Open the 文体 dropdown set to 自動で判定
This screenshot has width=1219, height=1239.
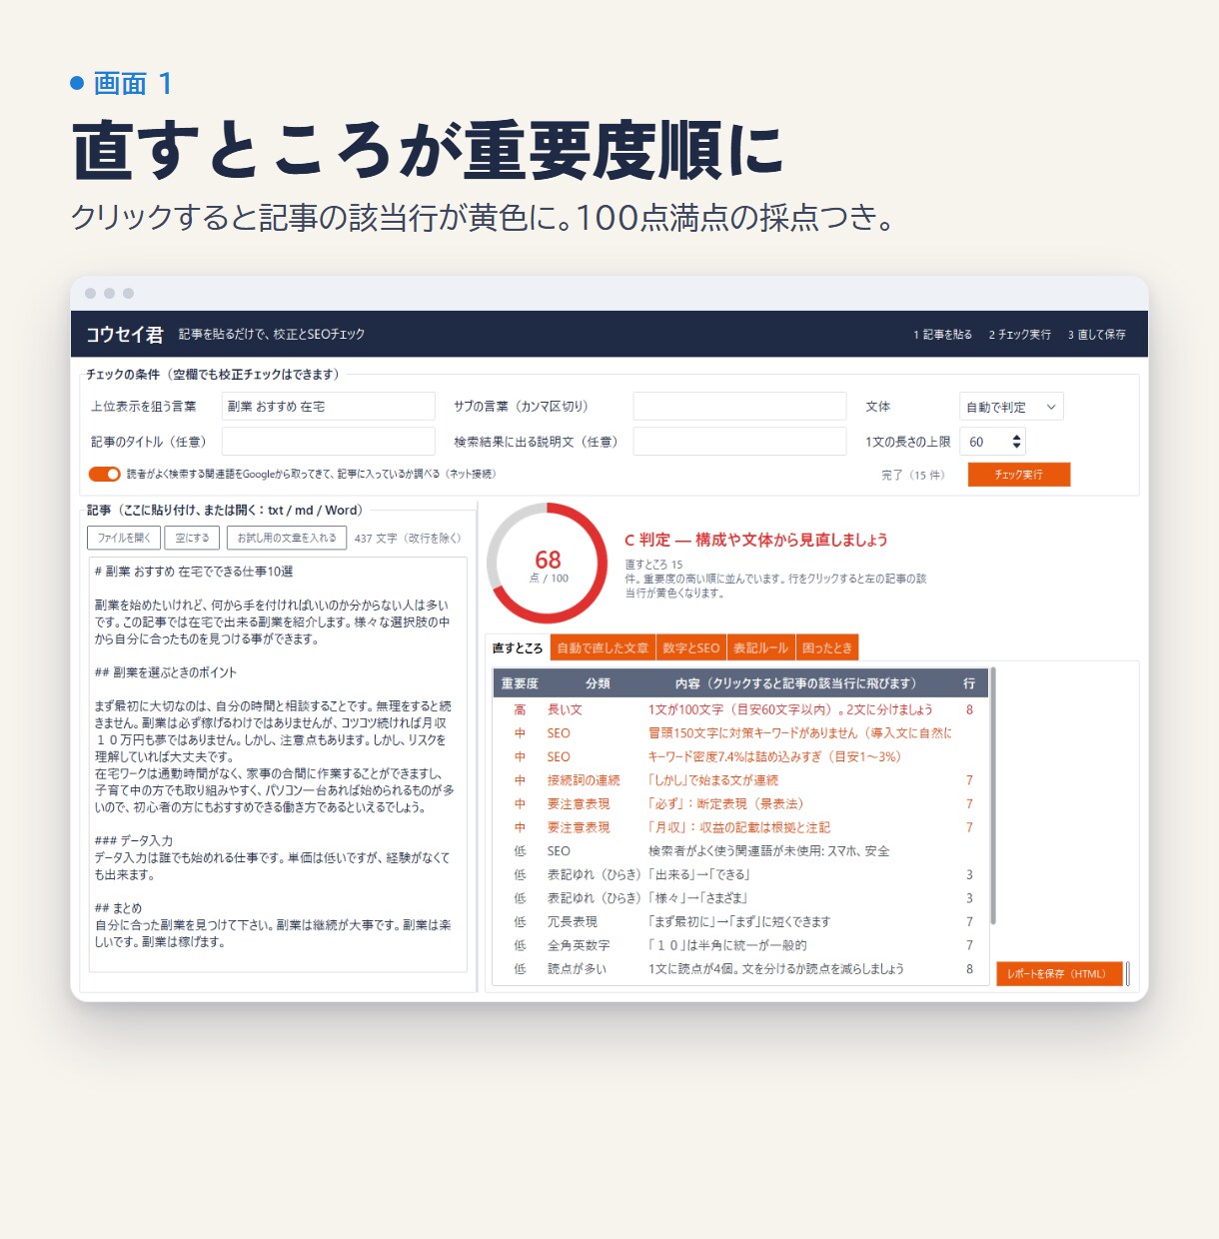click(x=1011, y=407)
